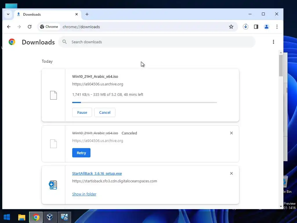Pause the Win10 ISO download
Image resolution: width=297 pixels, height=223 pixels.
pos(82,112)
